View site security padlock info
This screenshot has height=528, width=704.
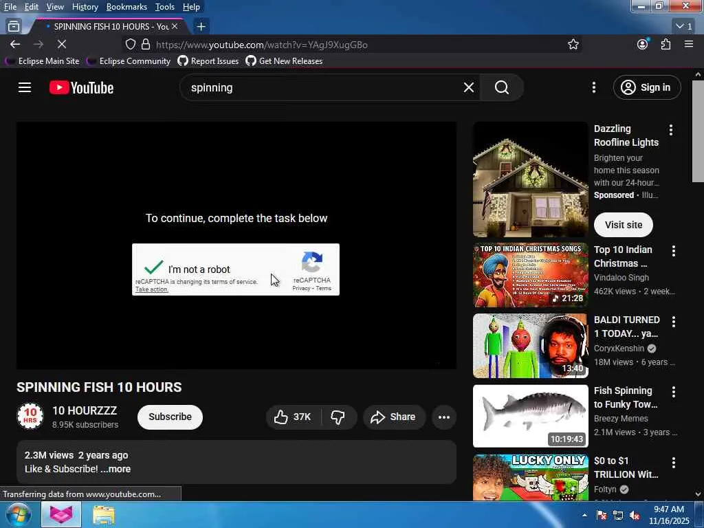click(x=146, y=45)
